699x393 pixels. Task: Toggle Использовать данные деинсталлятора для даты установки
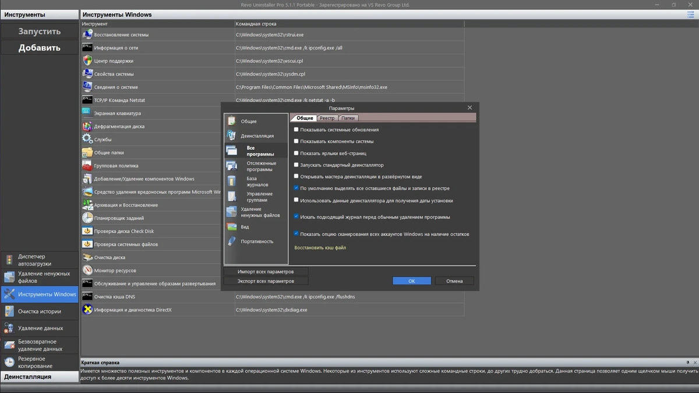(296, 200)
